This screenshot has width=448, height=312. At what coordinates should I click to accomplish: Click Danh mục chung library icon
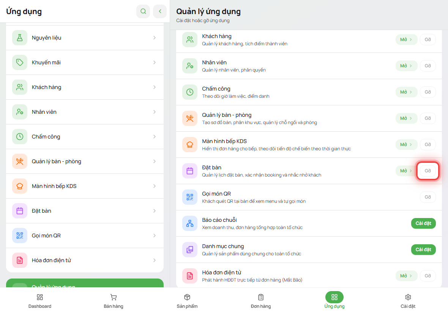pos(190,250)
